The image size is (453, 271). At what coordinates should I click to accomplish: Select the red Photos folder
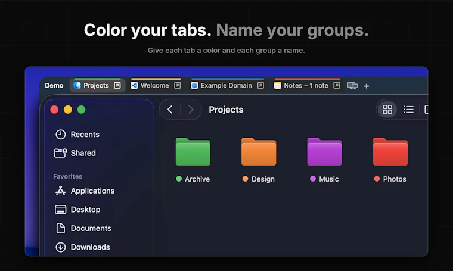[x=390, y=151]
